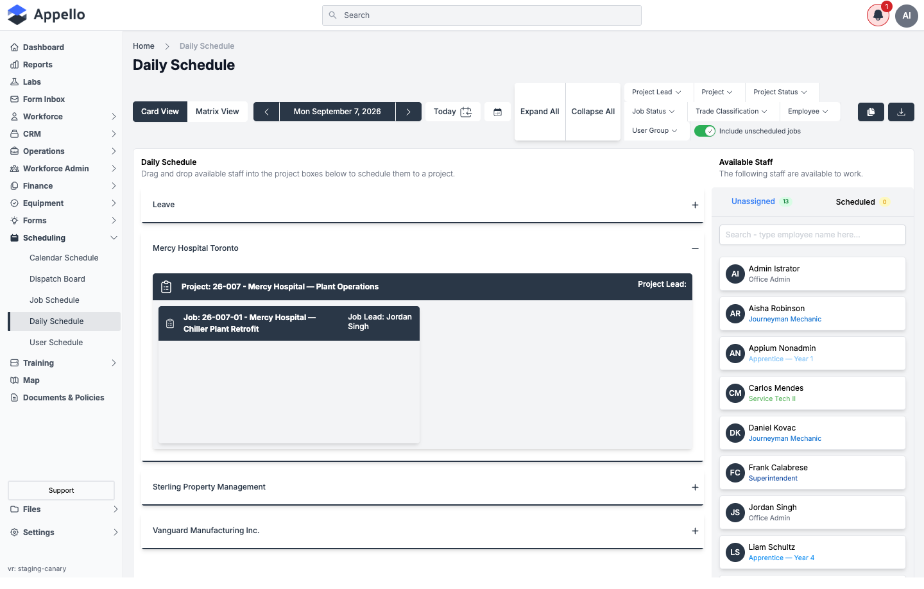Open the date picker calendar icon
The height and width of the screenshot is (589, 924).
(x=497, y=112)
